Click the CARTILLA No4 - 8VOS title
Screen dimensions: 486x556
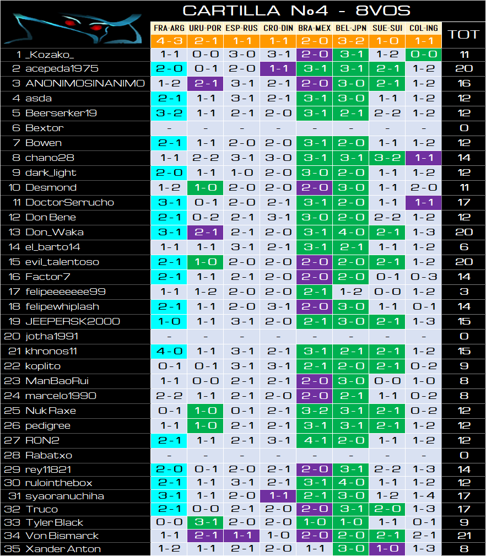pos(296,10)
